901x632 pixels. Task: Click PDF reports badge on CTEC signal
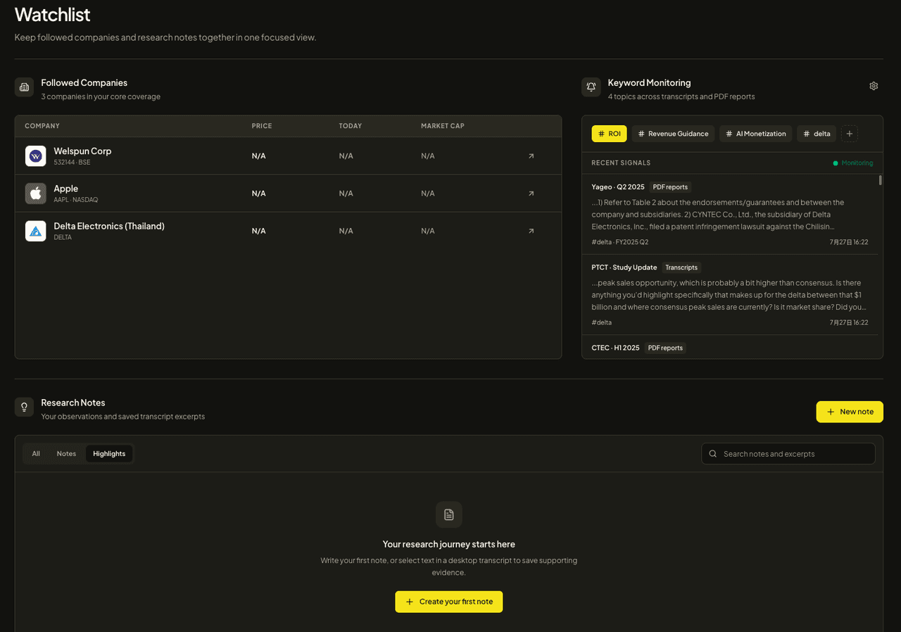(x=665, y=348)
